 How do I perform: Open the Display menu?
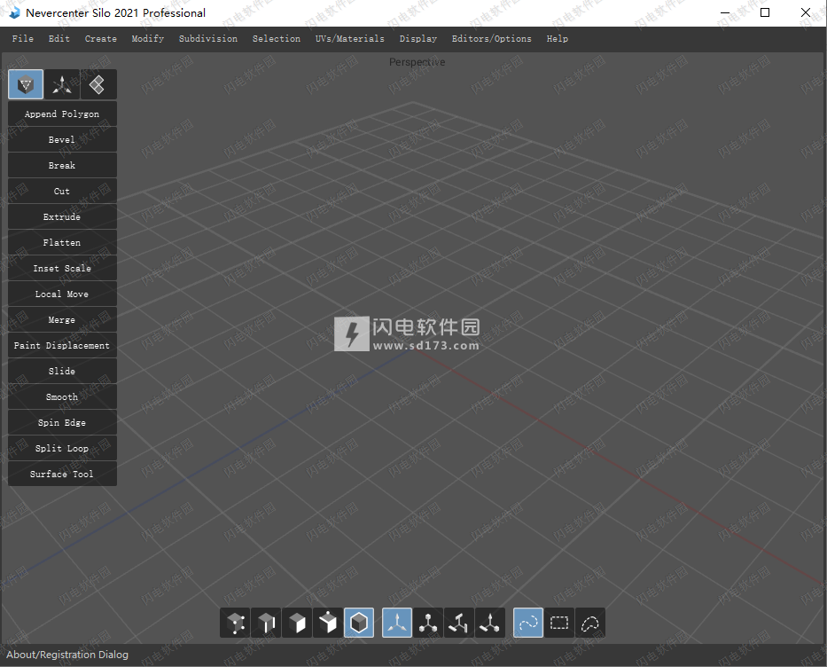pyautogui.click(x=418, y=38)
